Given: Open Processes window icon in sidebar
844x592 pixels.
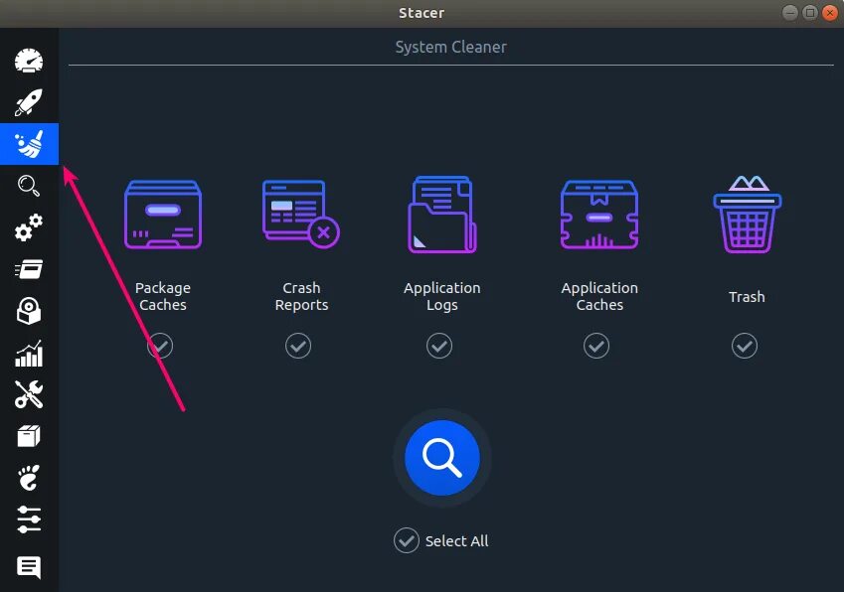Looking at the screenshot, I should click(x=29, y=269).
